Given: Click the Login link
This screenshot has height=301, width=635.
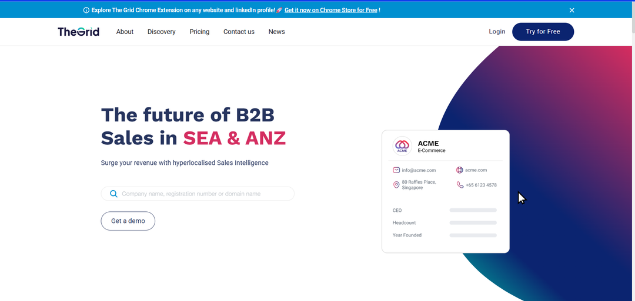Looking at the screenshot, I should click(x=497, y=32).
